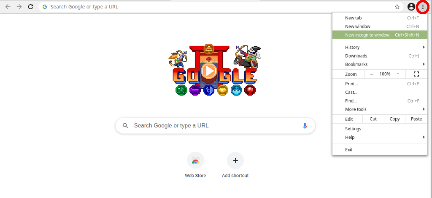Open Settings from the menu
432x198 pixels.
tap(380, 129)
